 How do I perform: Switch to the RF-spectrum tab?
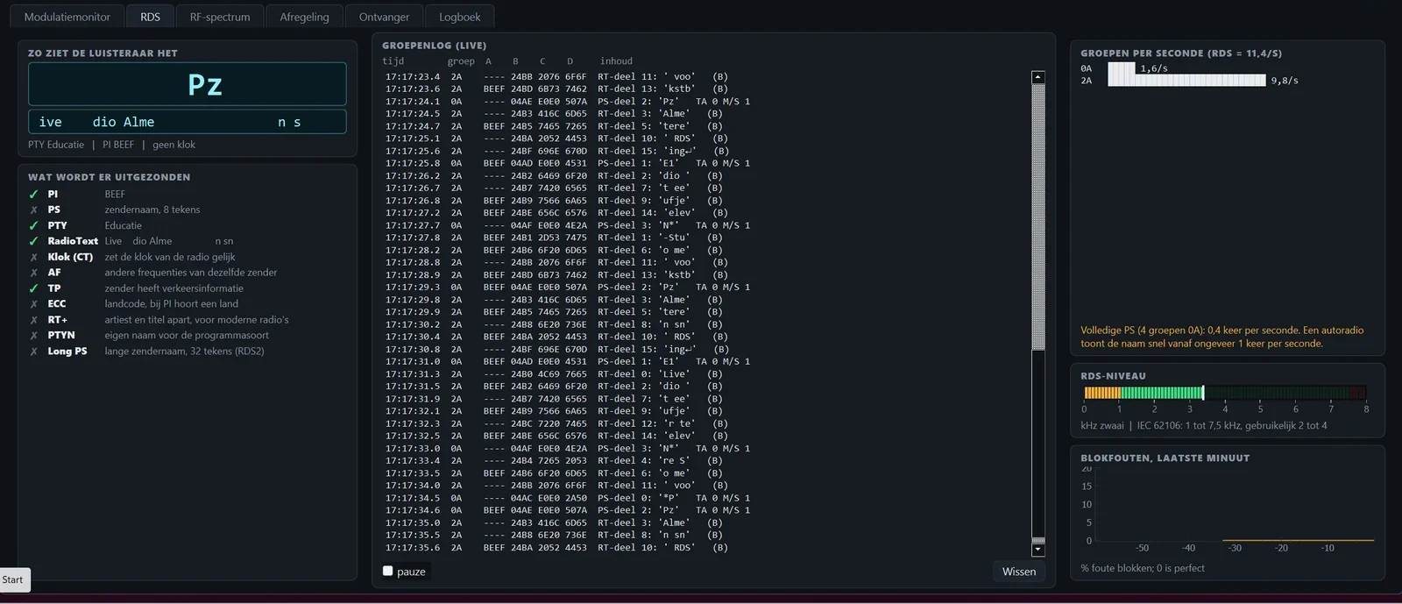(x=220, y=17)
